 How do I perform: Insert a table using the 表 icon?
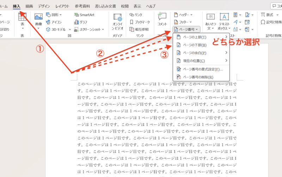click(x=22, y=17)
